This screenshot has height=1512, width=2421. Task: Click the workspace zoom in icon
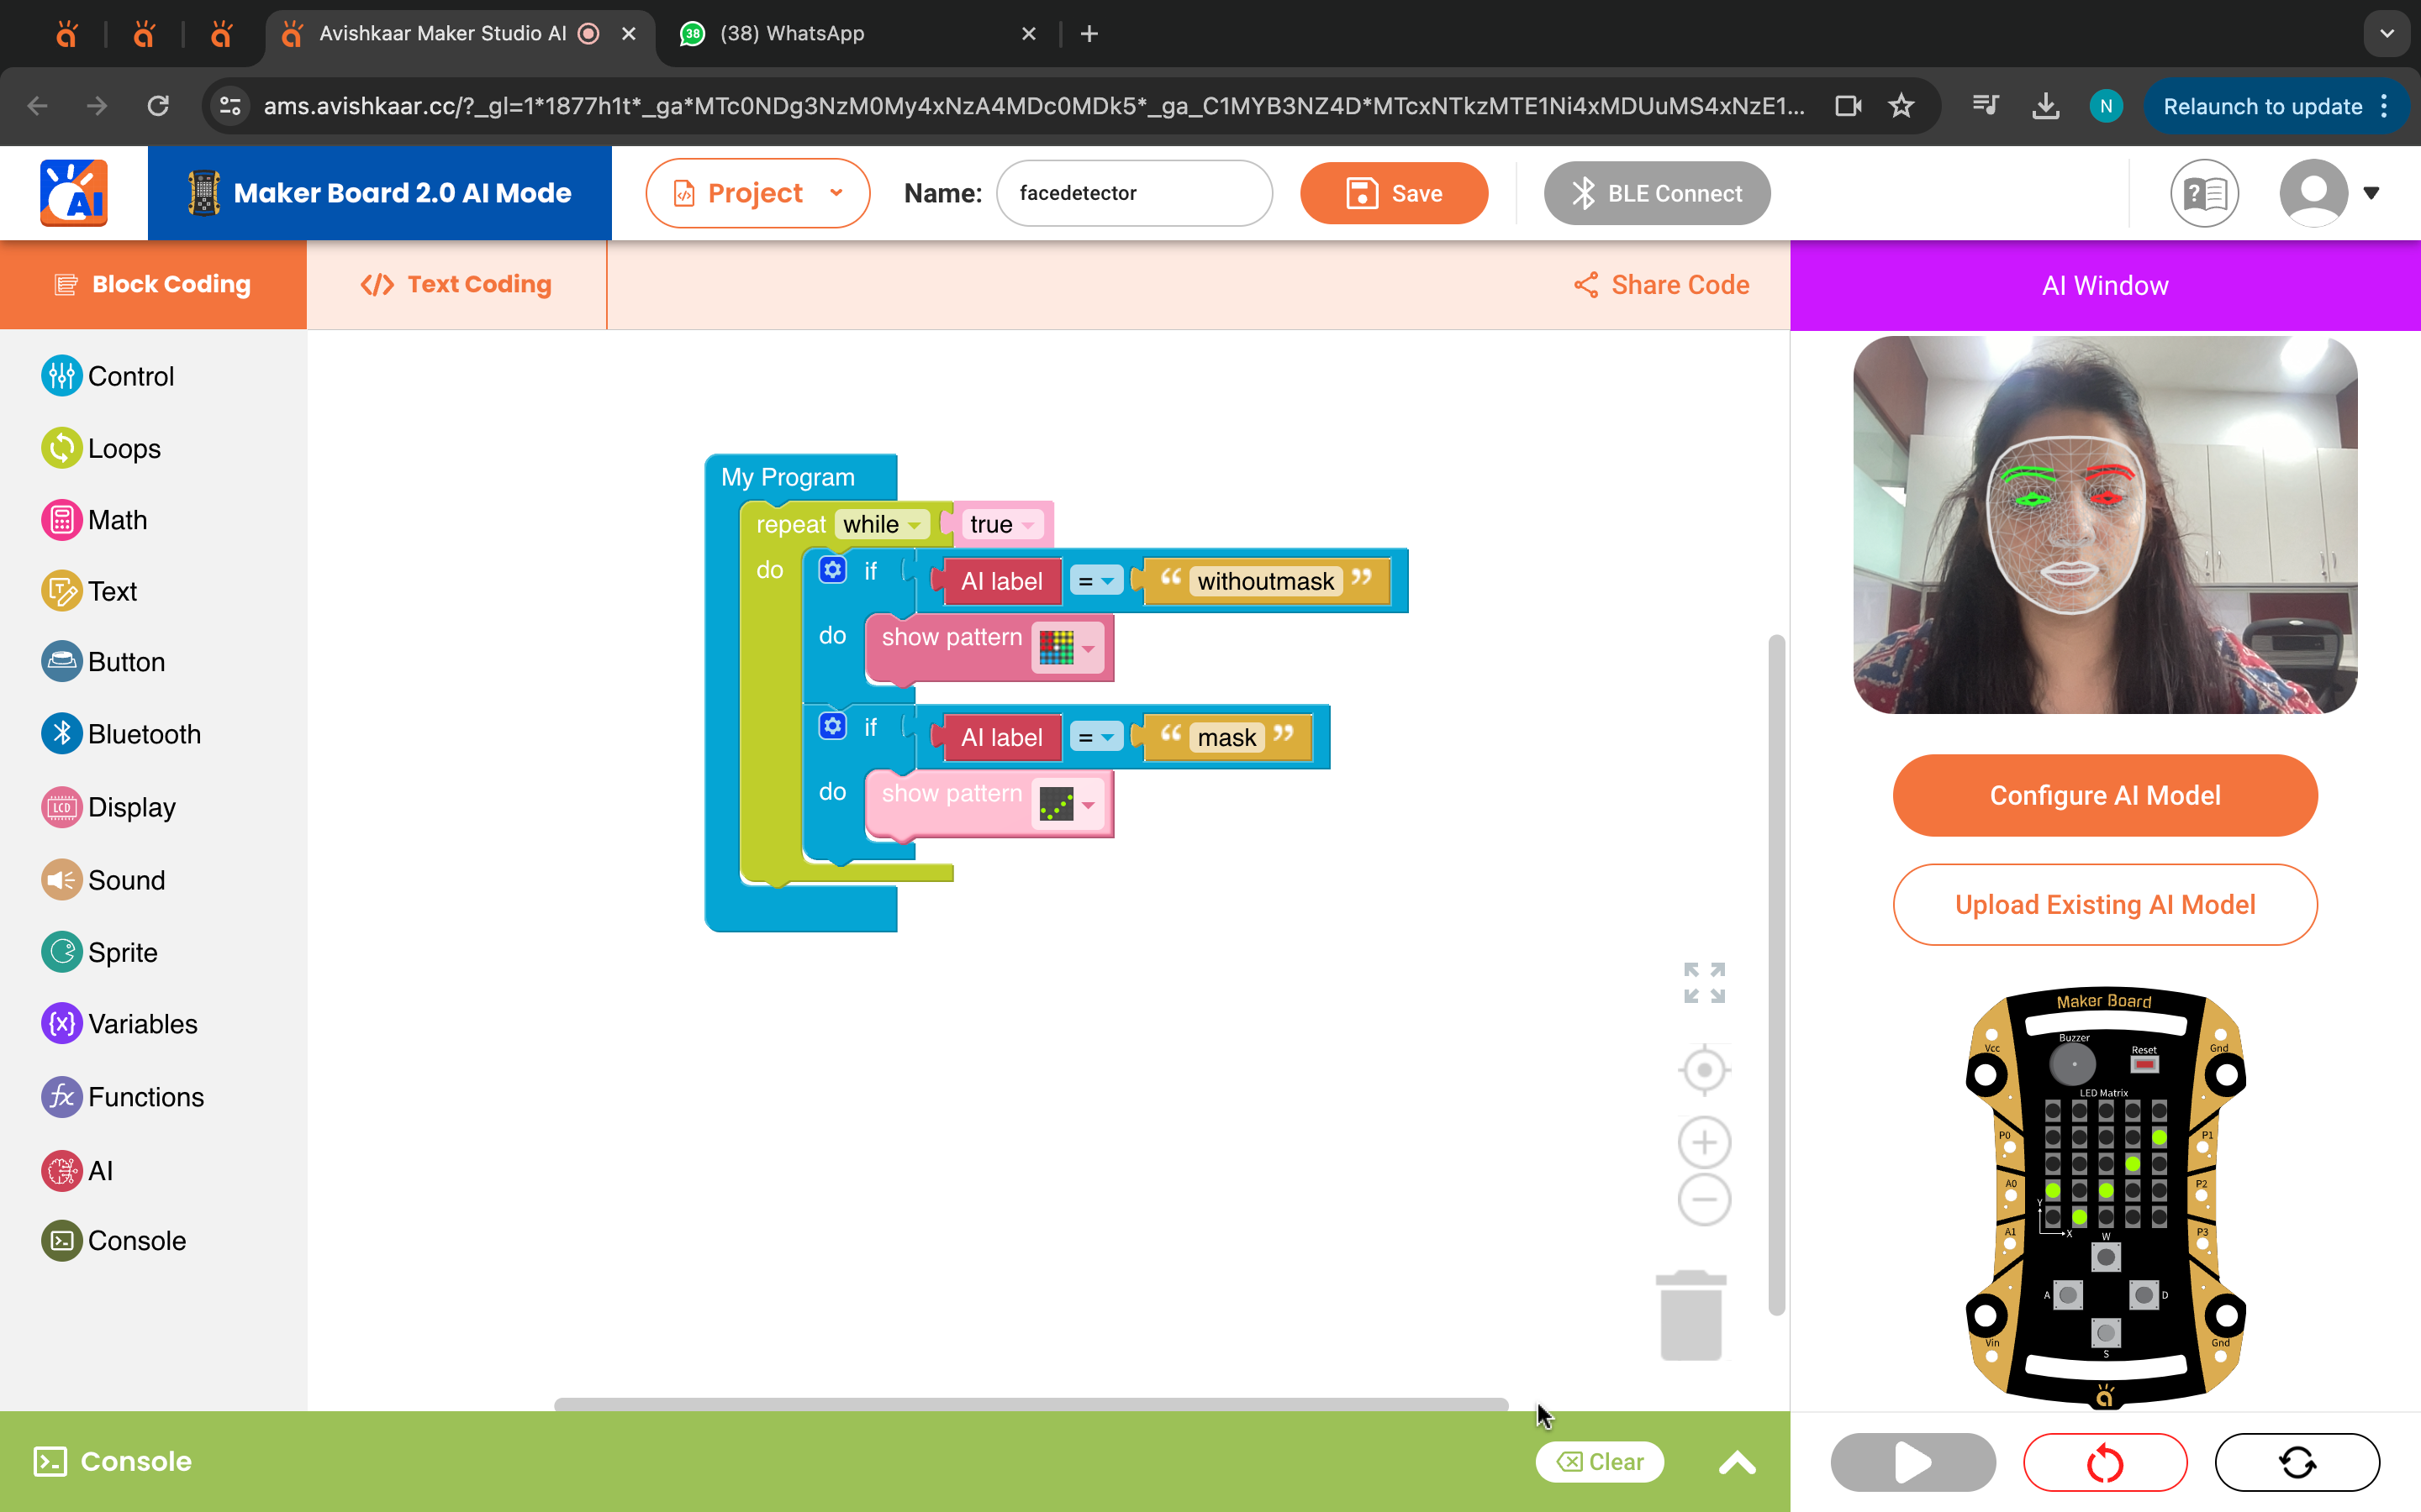[1703, 1142]
